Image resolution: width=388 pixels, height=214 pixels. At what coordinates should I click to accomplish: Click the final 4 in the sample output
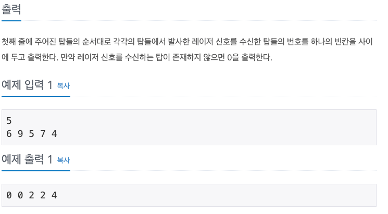click(x=54, y=196)
